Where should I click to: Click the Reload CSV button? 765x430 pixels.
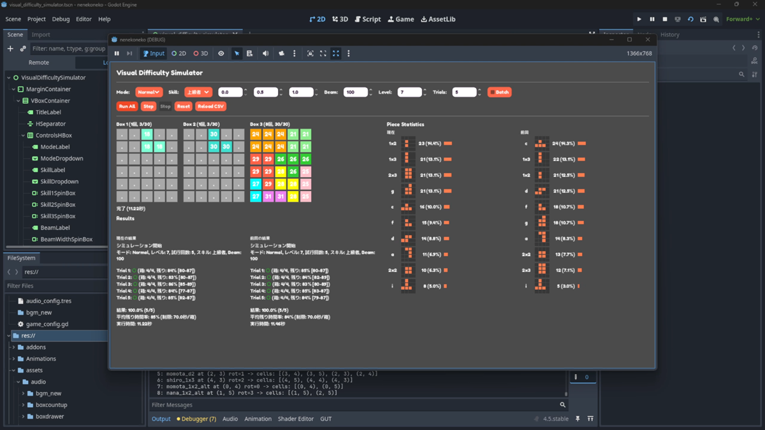tap(210, 106)
